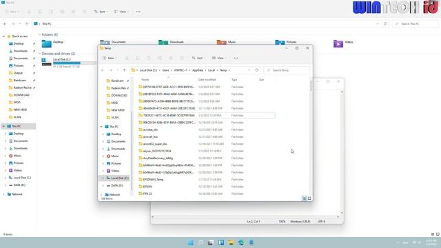This screenshot has height=248, width=441.
Task: Open Videos folder in This PC window
Action: tap(343, 43)
